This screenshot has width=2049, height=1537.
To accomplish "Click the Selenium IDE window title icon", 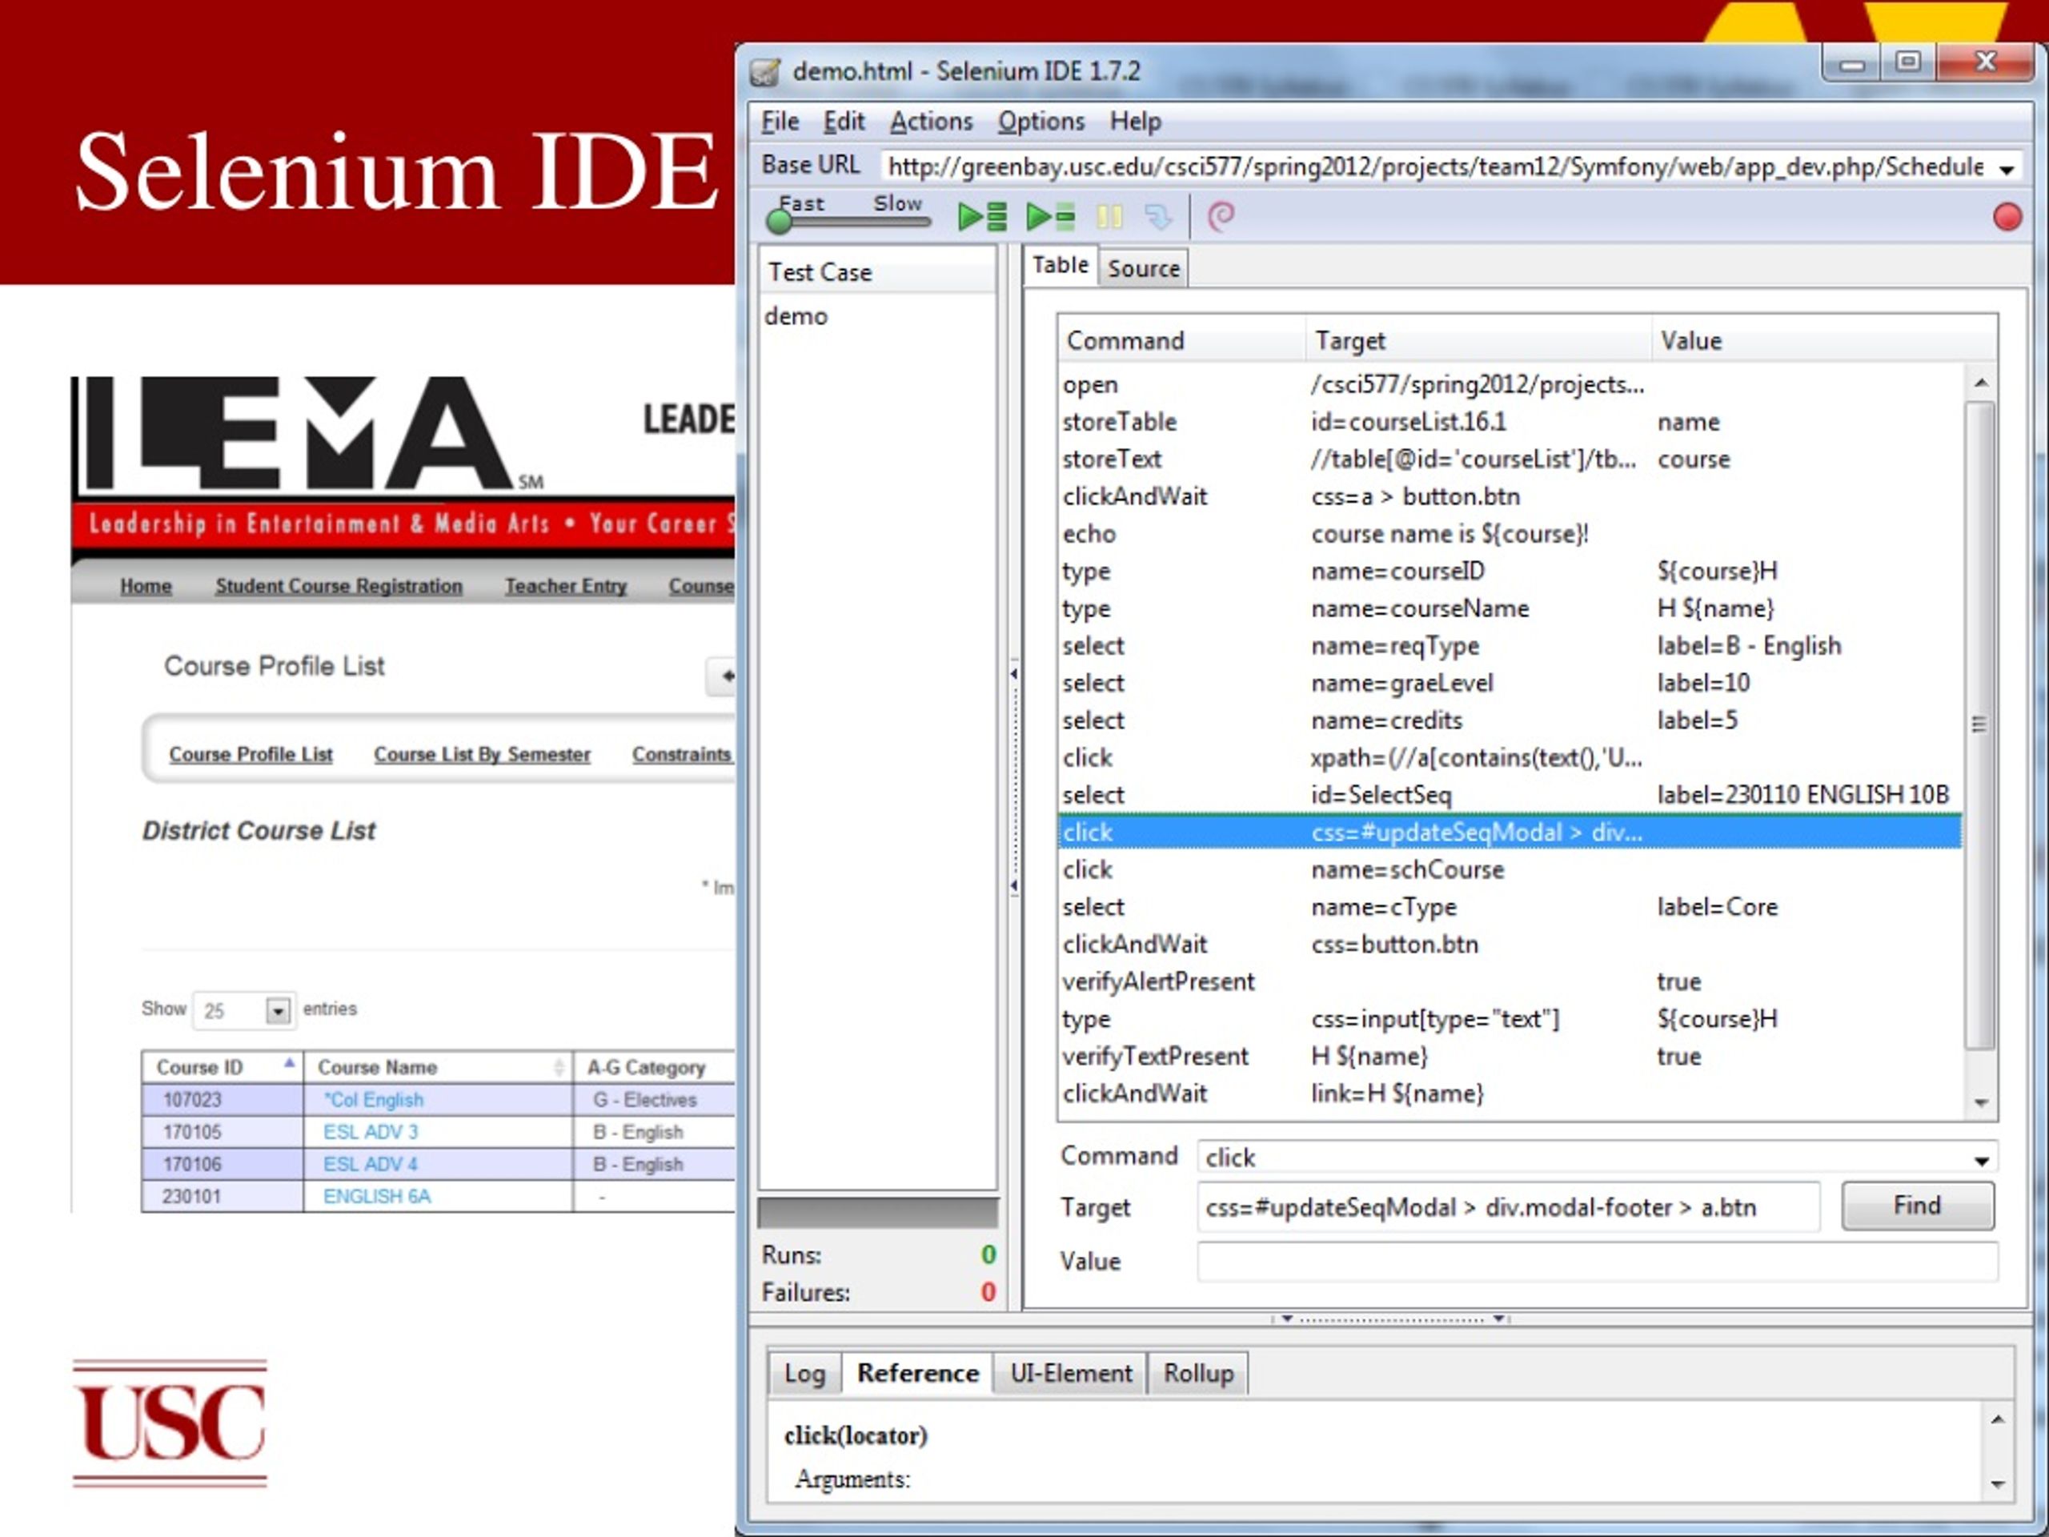I will (x=765, y=71).
